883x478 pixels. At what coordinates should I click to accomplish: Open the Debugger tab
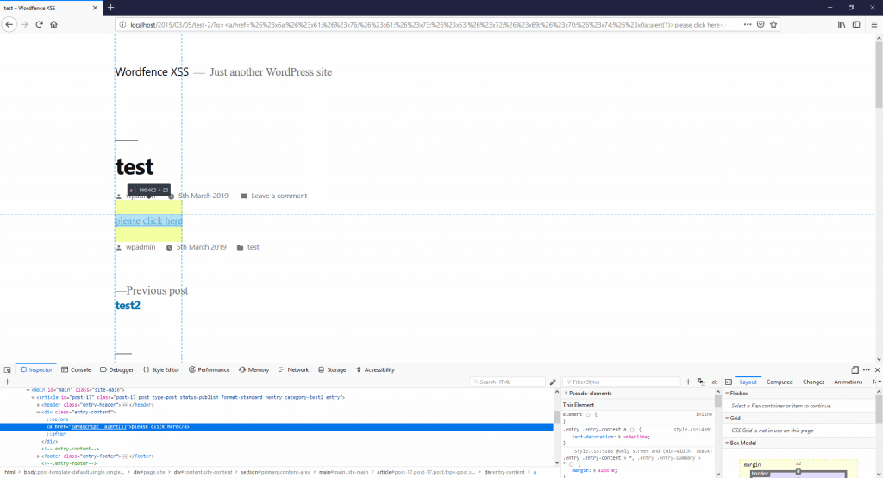coord(116,370)
